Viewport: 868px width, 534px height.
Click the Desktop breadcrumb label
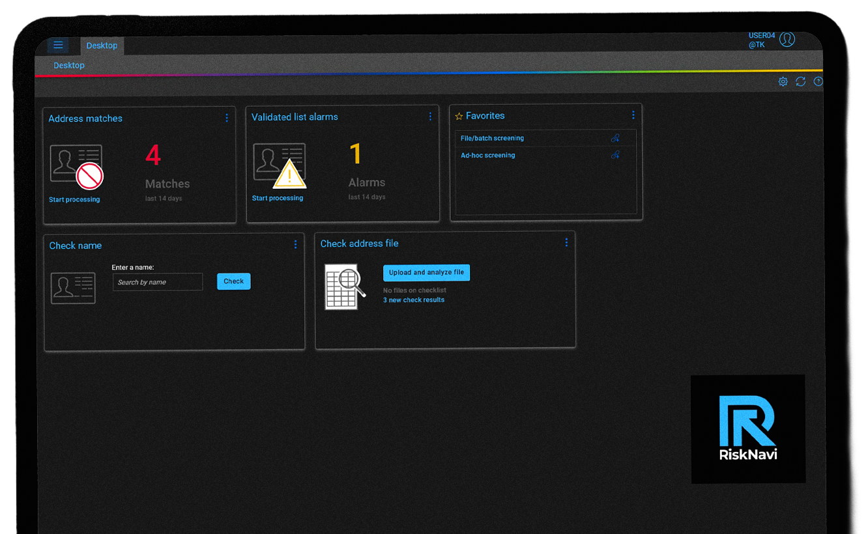[x=69, y=65]
